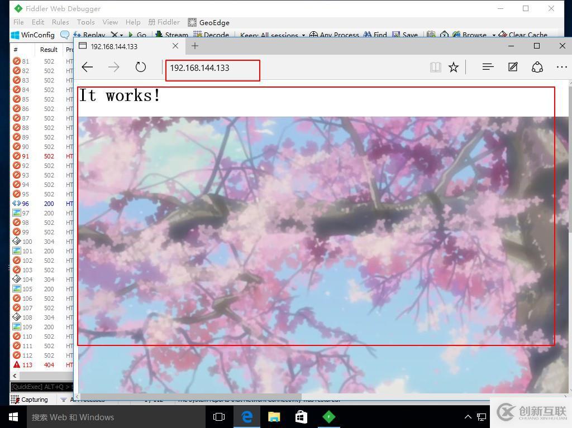Open a new tab in Edge
Image resolution: width=572 pixels, height=428 pixels.
[195, 46]
